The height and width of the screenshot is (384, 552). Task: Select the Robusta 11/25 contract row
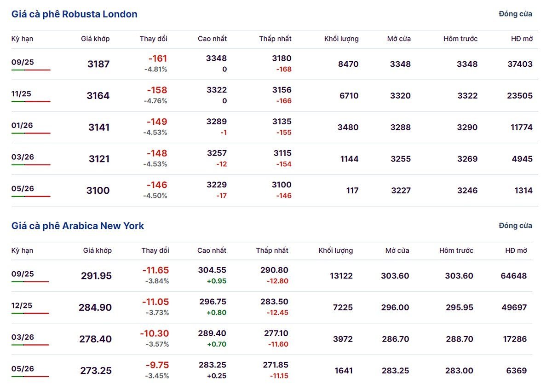(275, 96)
